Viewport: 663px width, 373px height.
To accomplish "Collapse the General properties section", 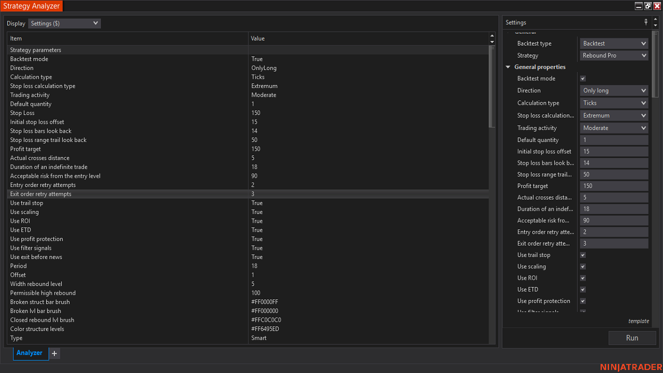I will coord(508,67).
